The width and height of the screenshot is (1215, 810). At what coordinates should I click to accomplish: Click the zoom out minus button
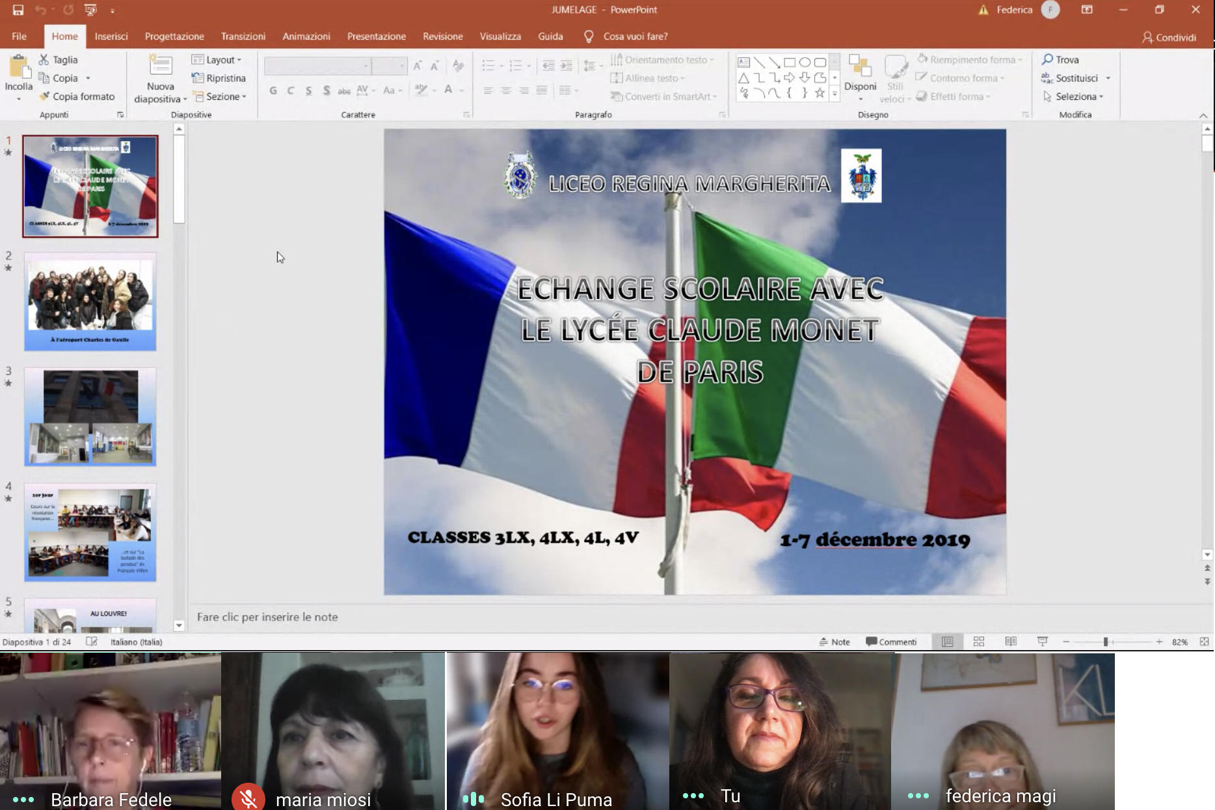pos(1066,642)
